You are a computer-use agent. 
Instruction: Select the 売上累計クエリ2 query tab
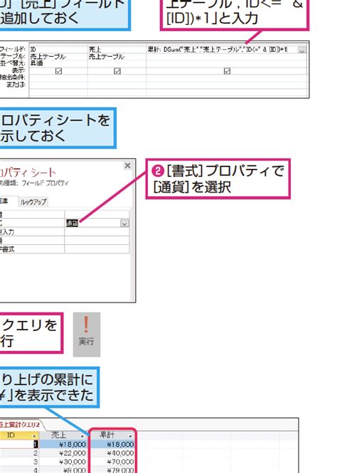(x=19, y=425)
